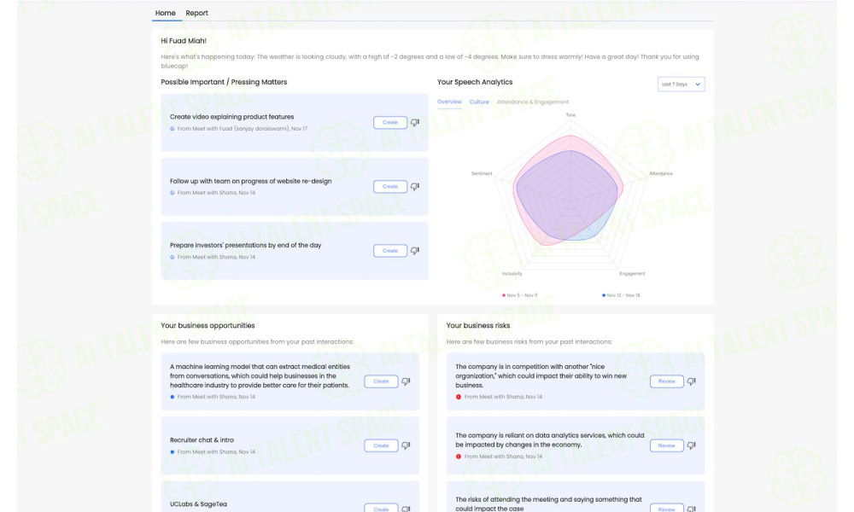Thumbs down the machine learning model opportunity
The height and width of the screenshot is (512, 854).
coord(407,381)
